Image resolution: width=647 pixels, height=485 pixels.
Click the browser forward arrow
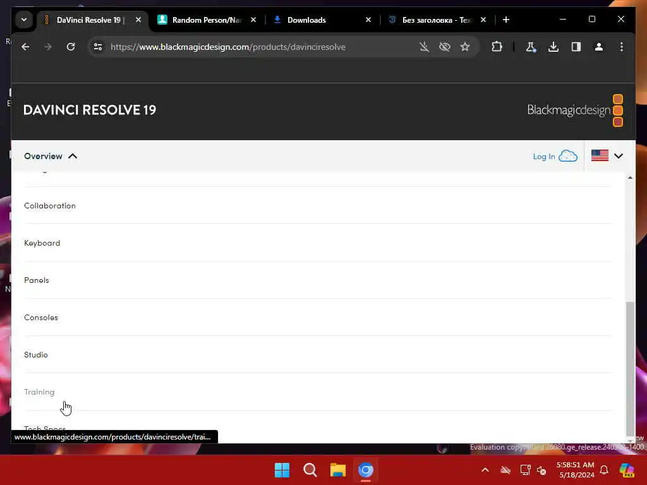point(48,47)
